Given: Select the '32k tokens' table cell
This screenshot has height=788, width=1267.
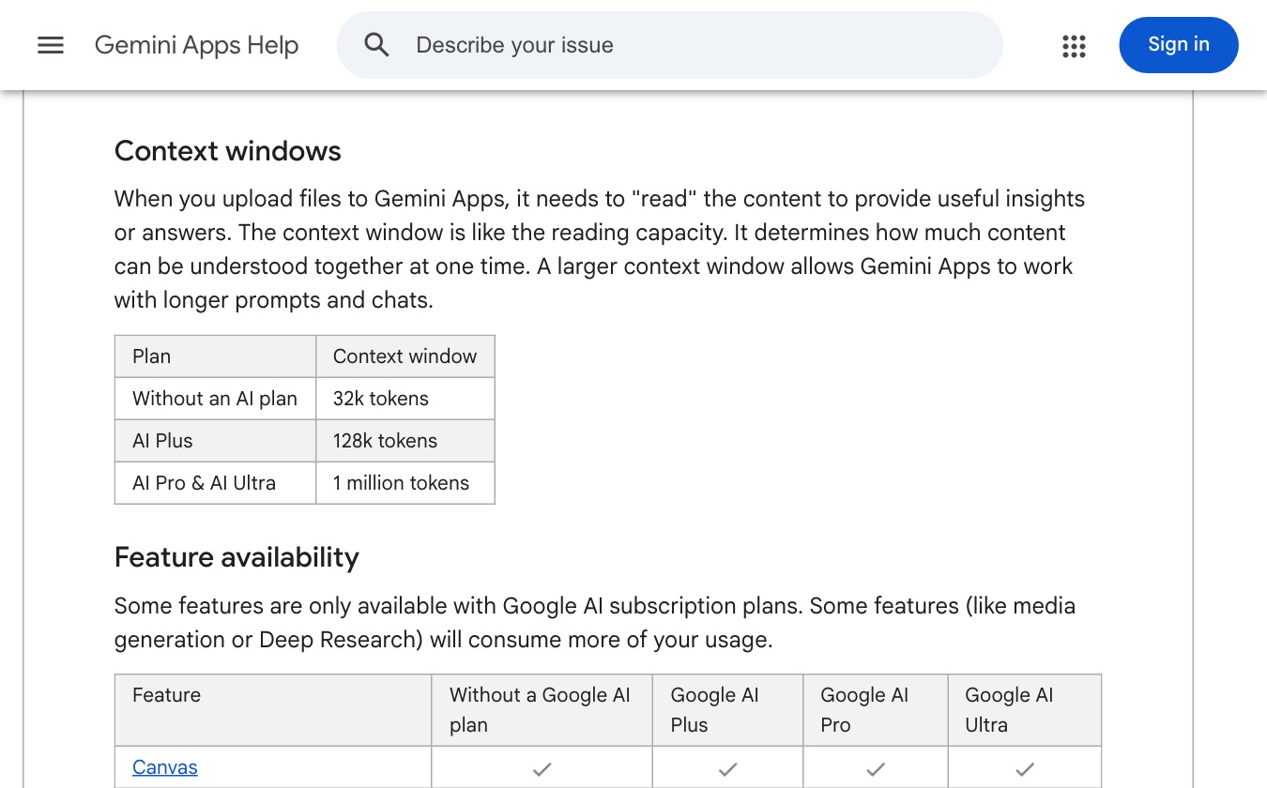Looking at the screenshot, I should [x=405, y=399].
